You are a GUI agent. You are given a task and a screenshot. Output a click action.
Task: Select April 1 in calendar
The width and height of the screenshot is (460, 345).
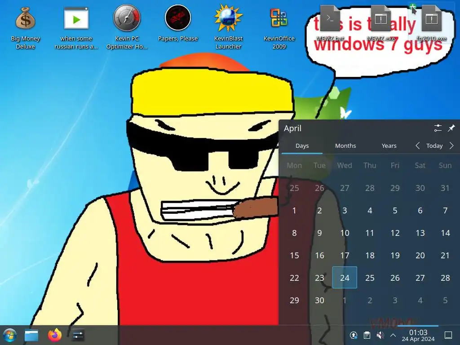coord(294,210)
